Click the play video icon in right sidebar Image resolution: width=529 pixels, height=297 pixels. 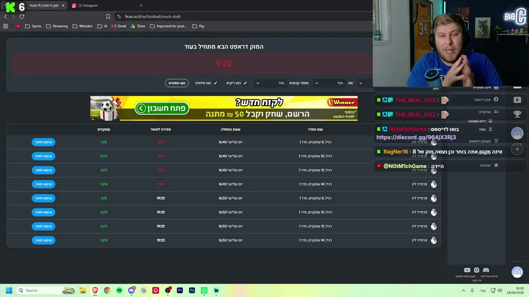[517, 100]
